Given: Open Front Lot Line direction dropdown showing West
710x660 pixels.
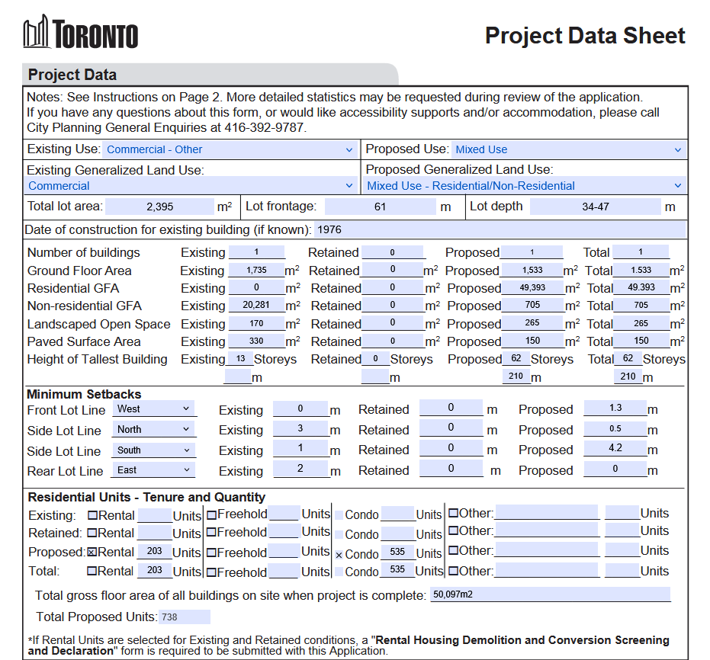Looking at the screenshot, I should (x=154, y=408).
